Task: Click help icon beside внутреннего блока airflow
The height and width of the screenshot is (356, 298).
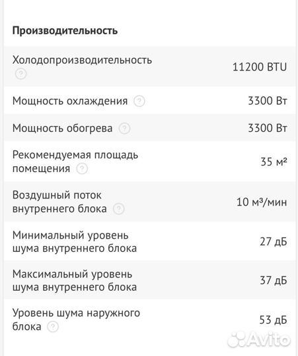Action: click(119, 209)
